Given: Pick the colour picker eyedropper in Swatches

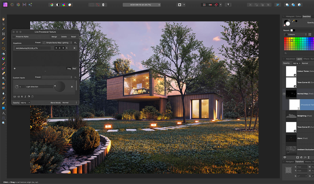Looking at the screenshot, I should tap(293, 21).
